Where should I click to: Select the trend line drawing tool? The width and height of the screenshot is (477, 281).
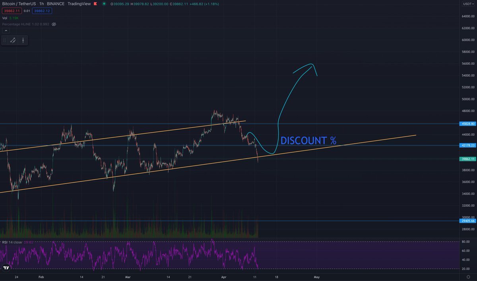tap(13, 40)
